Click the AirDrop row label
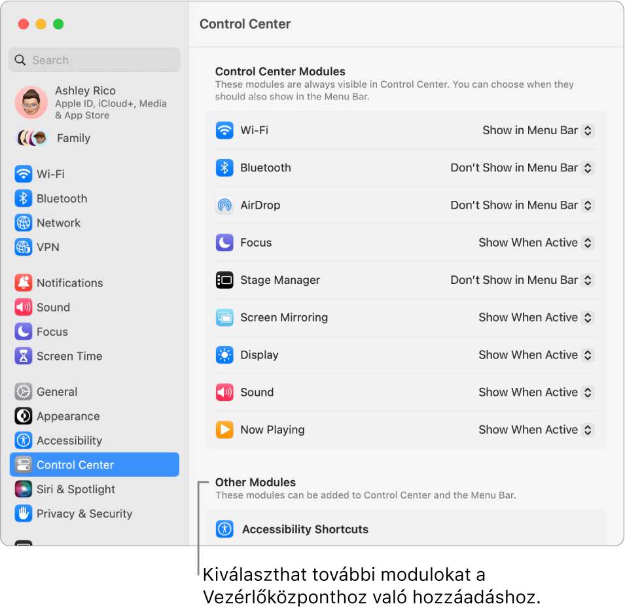Image resolution: width=625 pixels, height=611 pixels. tap(260, 205)
